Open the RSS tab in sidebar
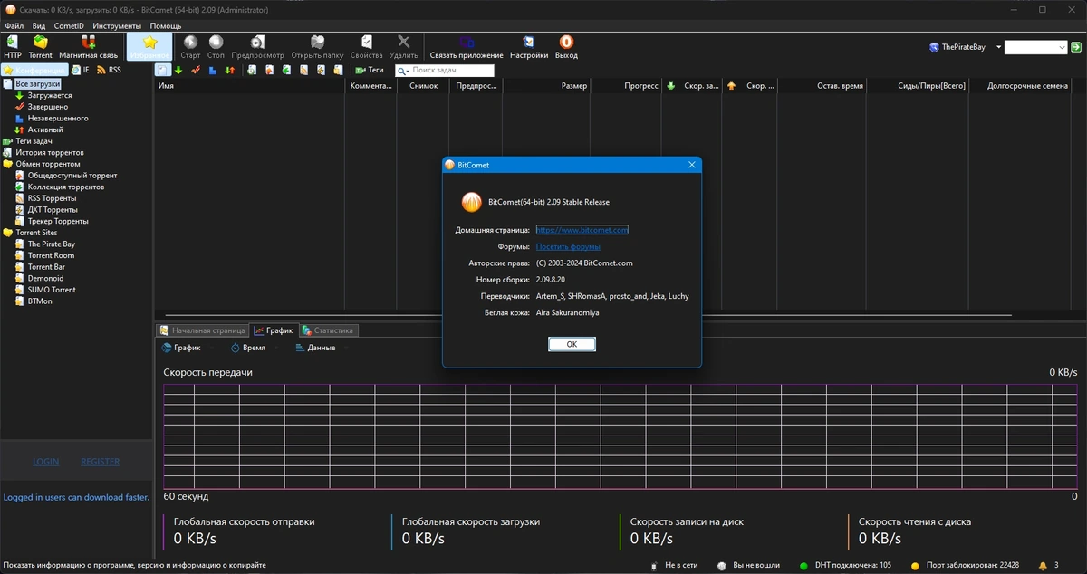The height and width of the screenshot is (574, 1087). [x=109, y=70]
